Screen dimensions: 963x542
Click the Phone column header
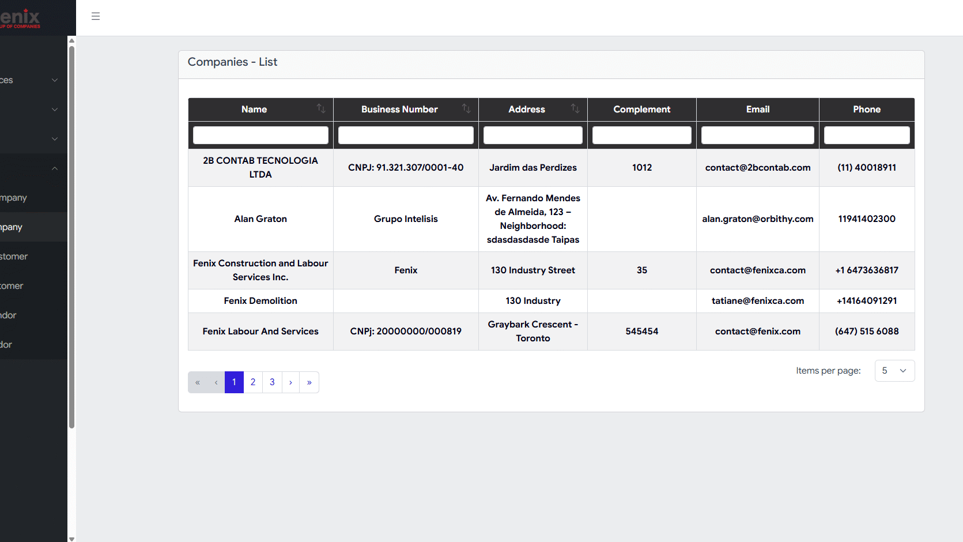click(867, 110)
